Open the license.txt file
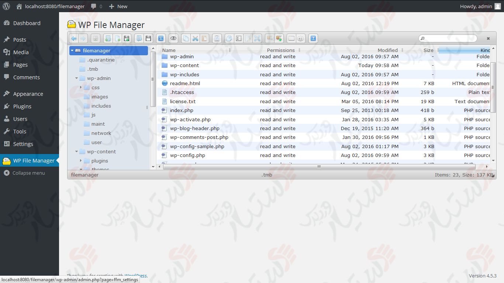Screen dimensions: 504x283 click(x=183, y=101)
